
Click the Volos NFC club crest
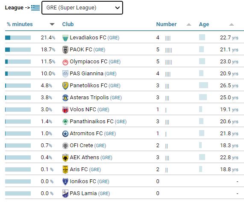[x=65, y=110]
